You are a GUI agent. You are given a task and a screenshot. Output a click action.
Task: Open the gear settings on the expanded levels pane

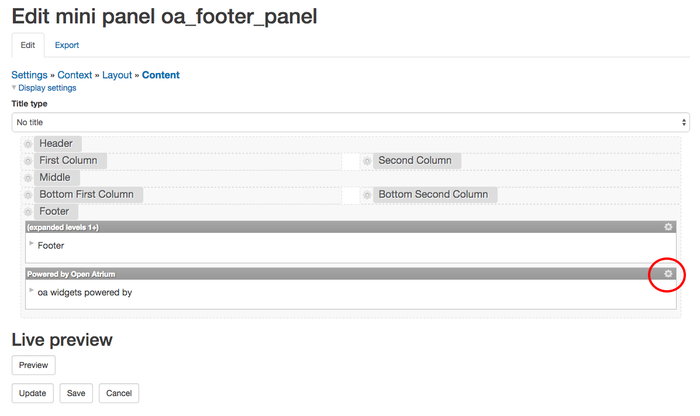668,227
